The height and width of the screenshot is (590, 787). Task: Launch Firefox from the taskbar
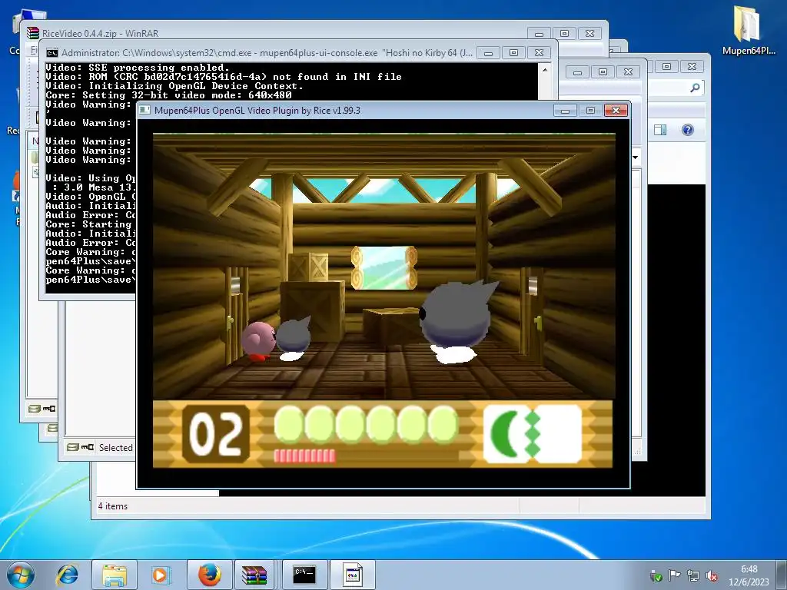coord(209,575)
